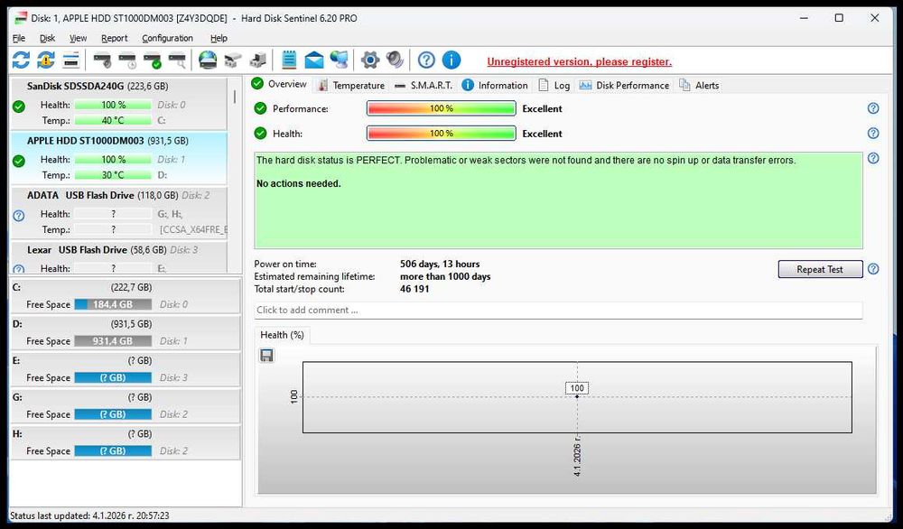
Task: Click the status last updated text
Action: [x=89, y=515]
